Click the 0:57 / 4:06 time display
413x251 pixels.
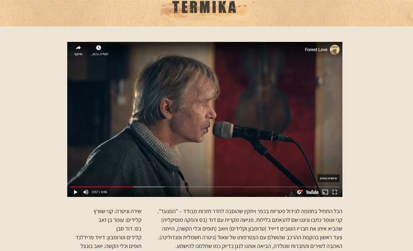(99, 192)
